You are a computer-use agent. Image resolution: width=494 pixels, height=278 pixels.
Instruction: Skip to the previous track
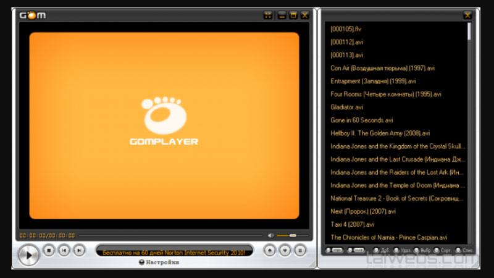(x=64, y=250)
